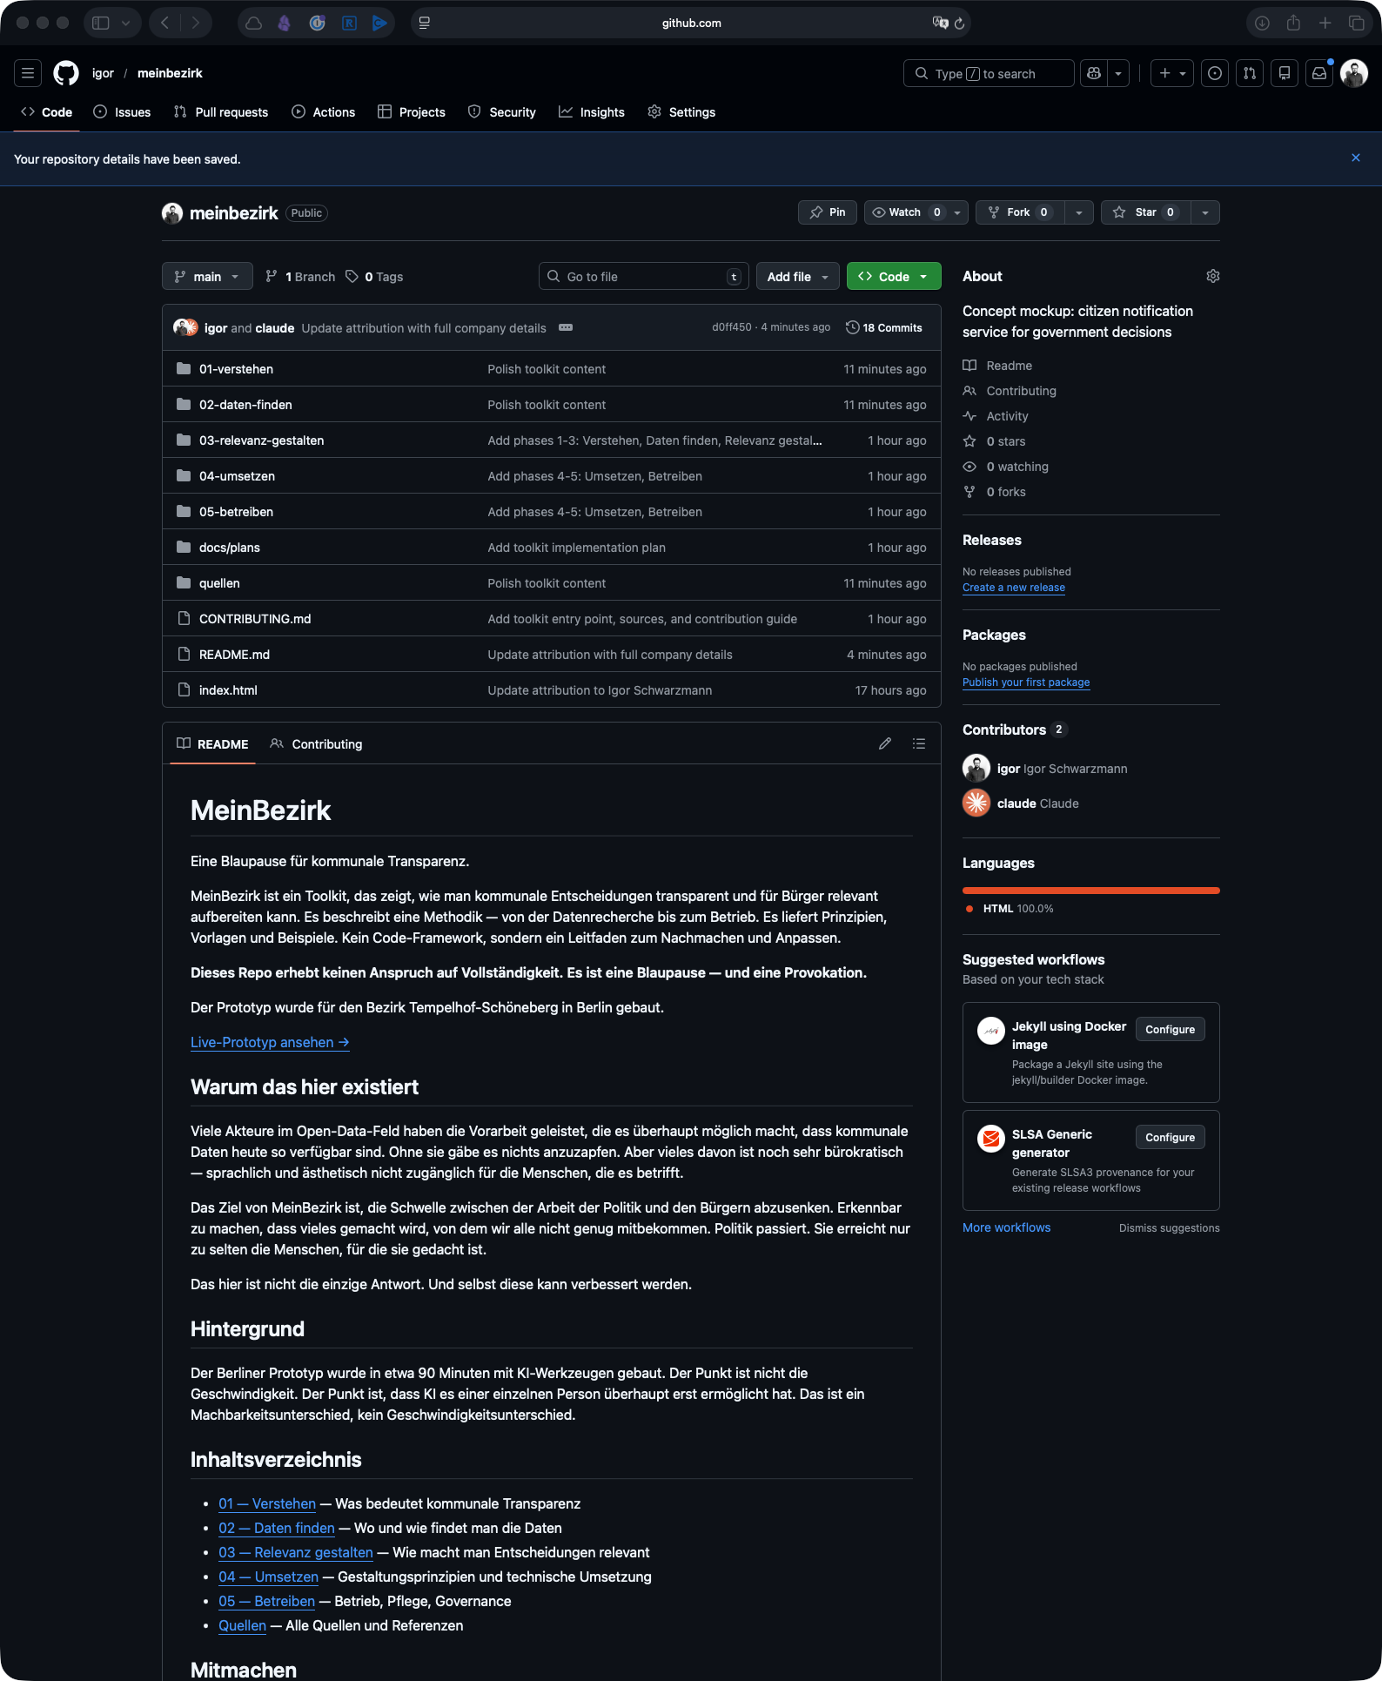Switch to the Actions tab
Viewport: 1382px width, 1681px height.
[324, 112]
